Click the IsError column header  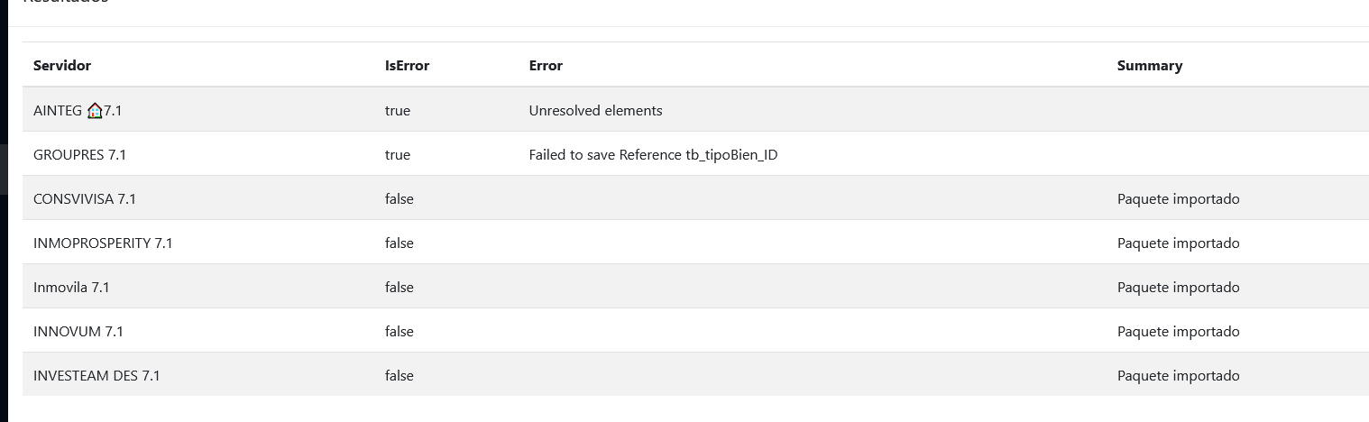pos(407,65)
